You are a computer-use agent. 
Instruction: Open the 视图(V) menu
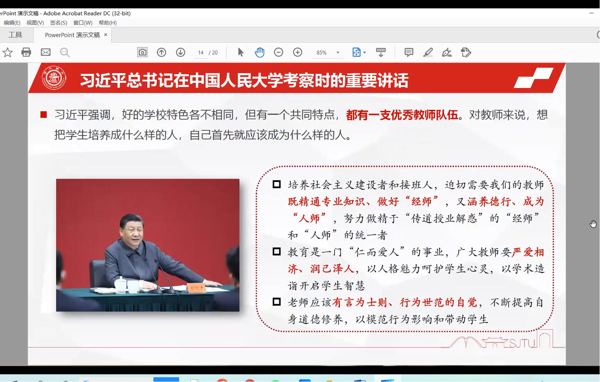click(35, 23)
